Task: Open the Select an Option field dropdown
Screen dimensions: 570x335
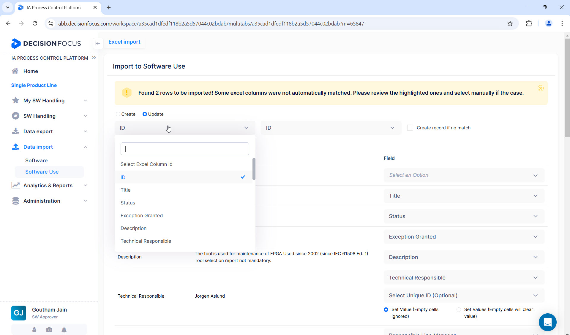Action: pyautogui.click(x=464, y=175)
